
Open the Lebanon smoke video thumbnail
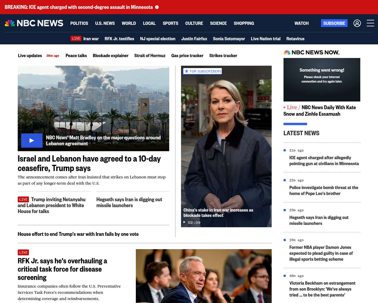click(93, 108)
